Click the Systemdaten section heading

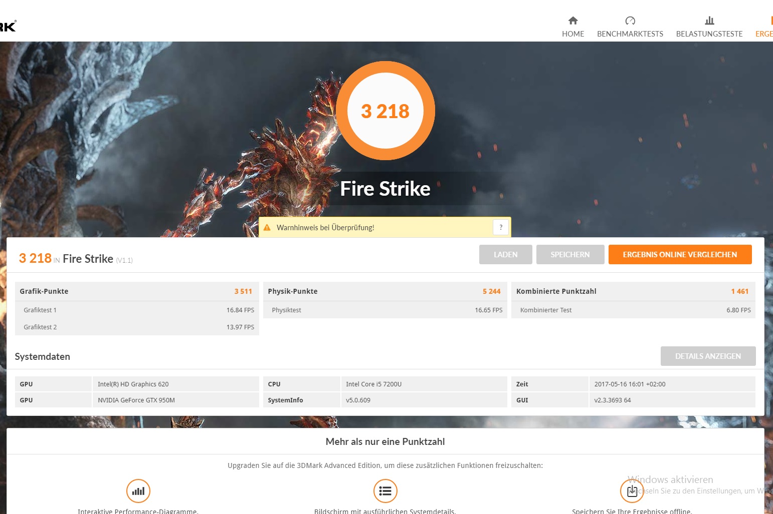point(43,357)
